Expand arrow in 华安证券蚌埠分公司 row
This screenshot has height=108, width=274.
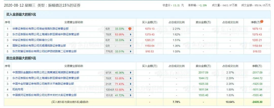(x=131, y=40)
